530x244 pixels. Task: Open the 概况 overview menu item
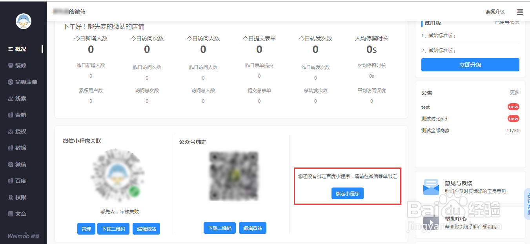[21, 49]
